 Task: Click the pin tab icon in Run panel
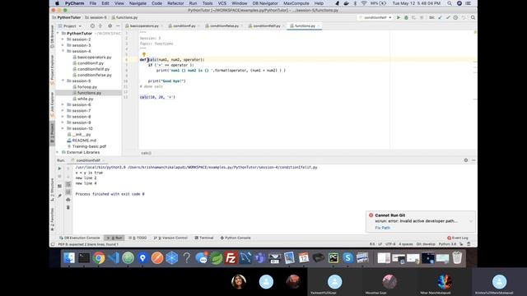pyautogui.click(x=59, y=196)
